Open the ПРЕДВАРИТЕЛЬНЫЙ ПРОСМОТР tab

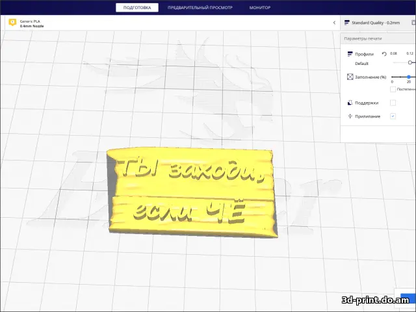[200, 8]
